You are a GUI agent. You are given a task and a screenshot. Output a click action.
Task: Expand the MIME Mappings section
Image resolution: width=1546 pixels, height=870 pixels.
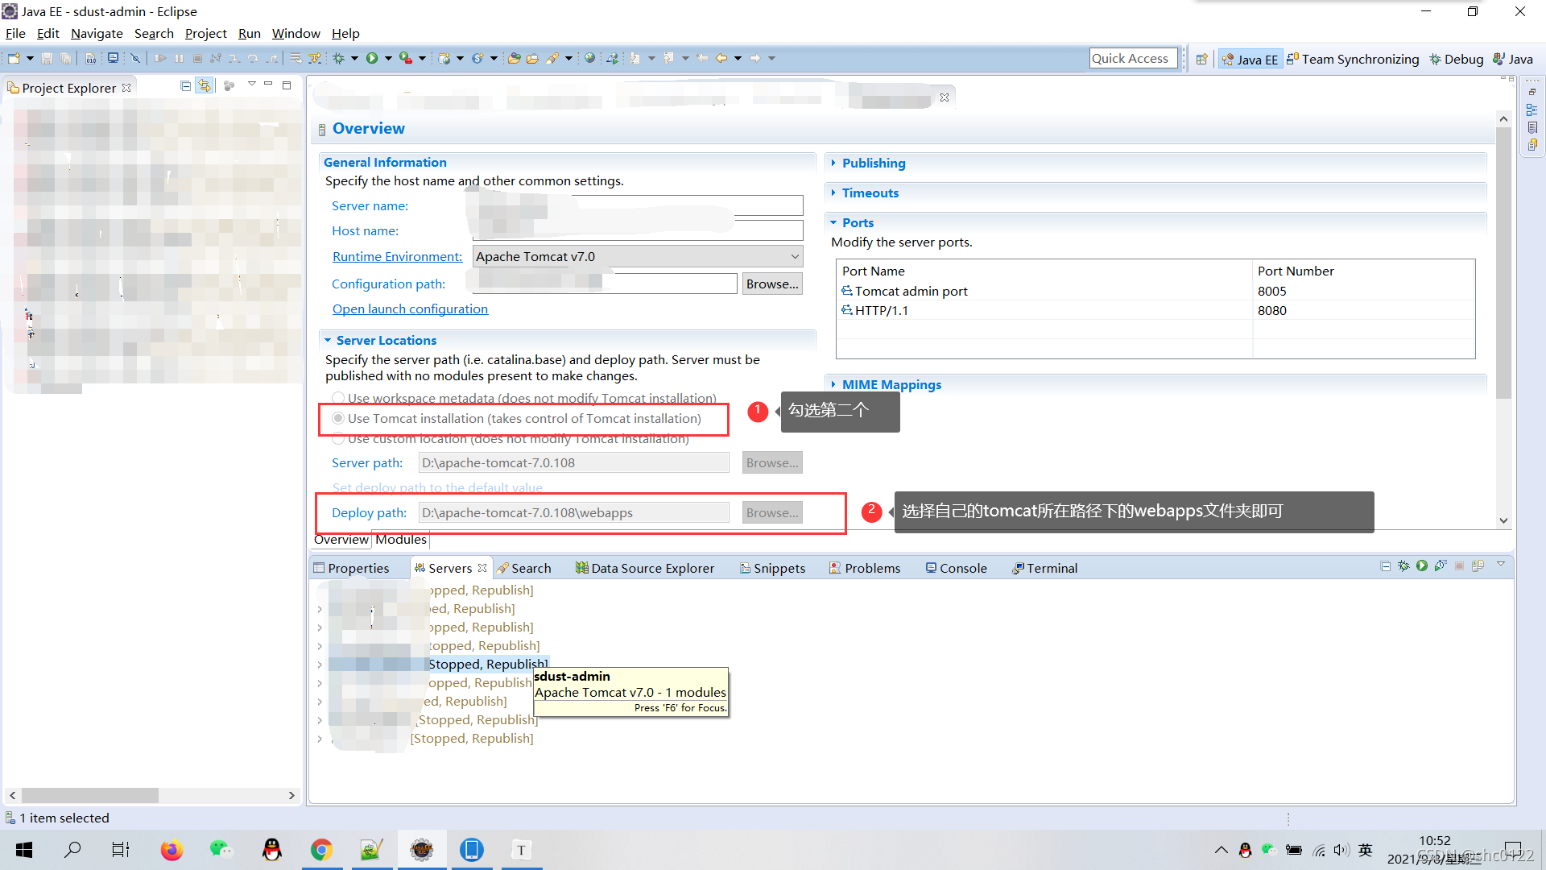click(891, 384)
